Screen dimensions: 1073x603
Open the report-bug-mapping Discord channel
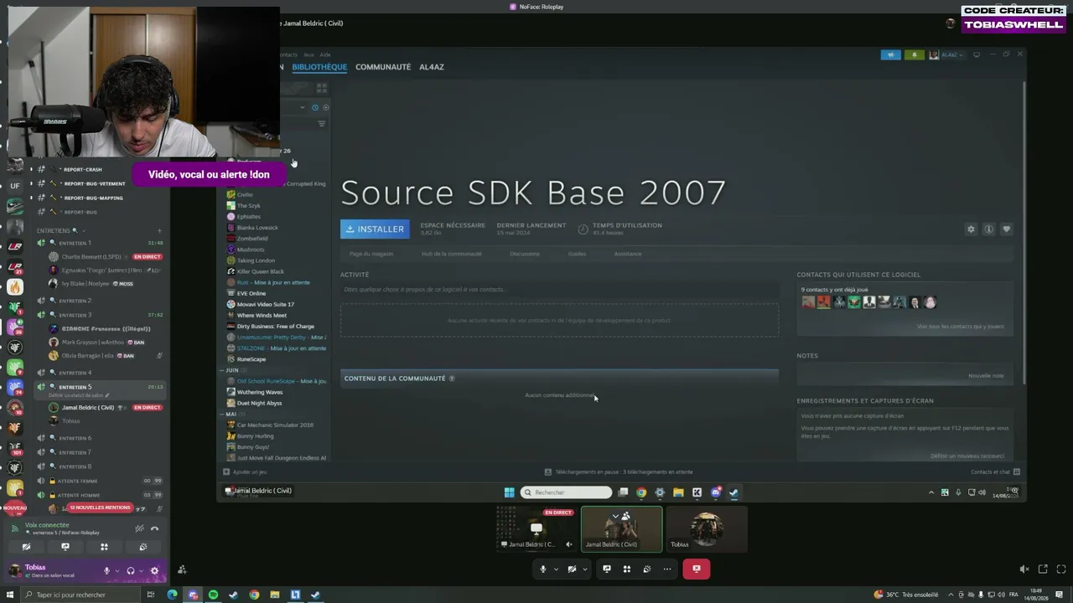tap(92, 198)
